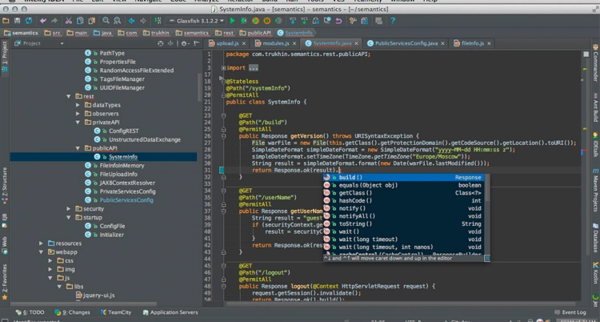Select UnstructuredDataExchange in project tree

tap(144, 139)
